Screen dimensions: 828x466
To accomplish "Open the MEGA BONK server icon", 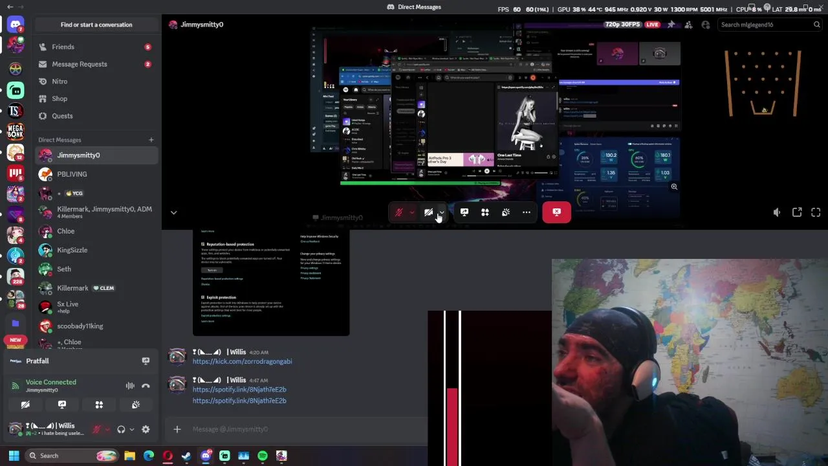I will point(16,132).
